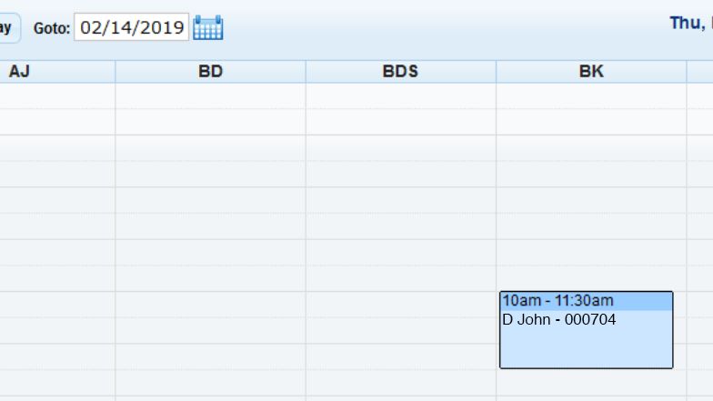
Task: Click the first empty slot under BDS
Action: point(400,96)
